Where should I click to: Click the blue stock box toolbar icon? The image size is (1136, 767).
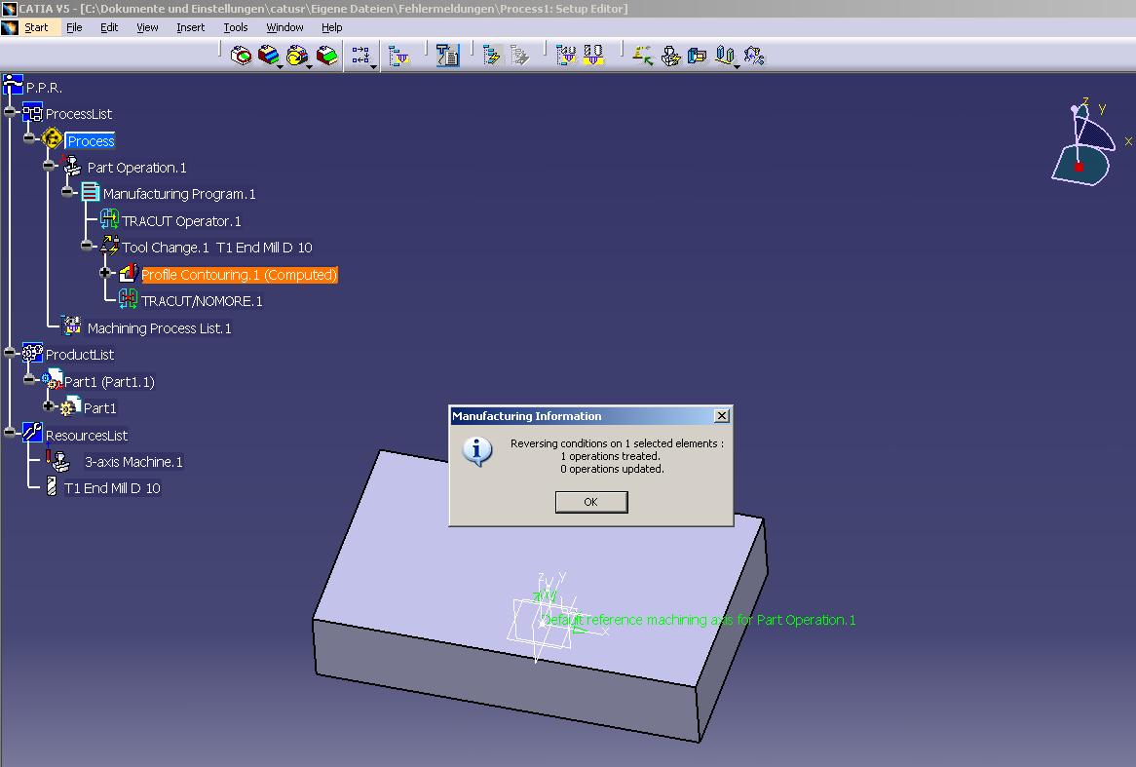click(697, 56)
